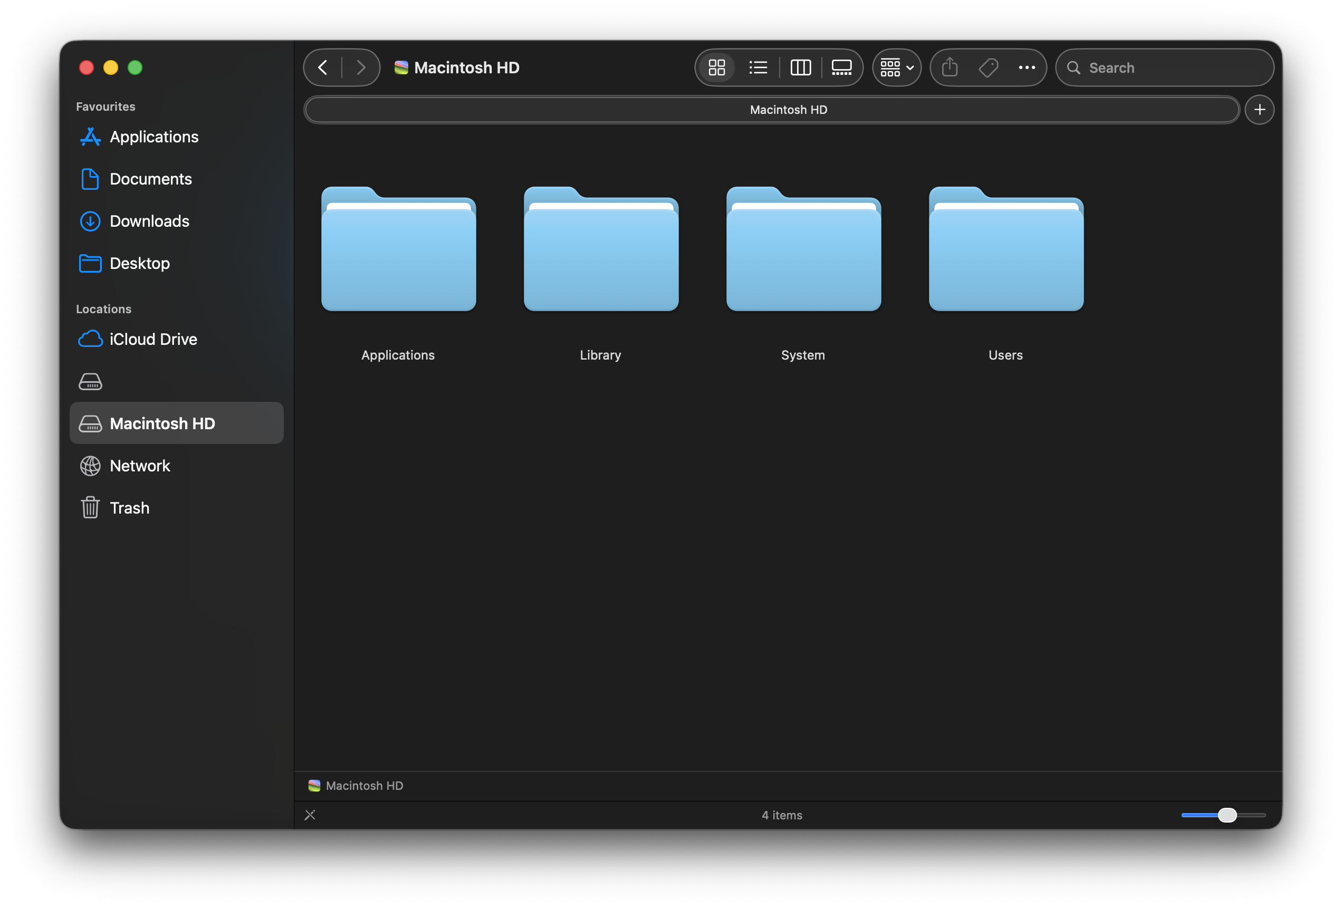
Task: Open Trash in the sidebar
Action: tap(177, 508)
